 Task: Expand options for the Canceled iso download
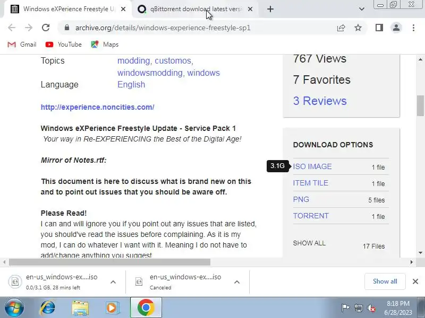click(x=236, y=282)
